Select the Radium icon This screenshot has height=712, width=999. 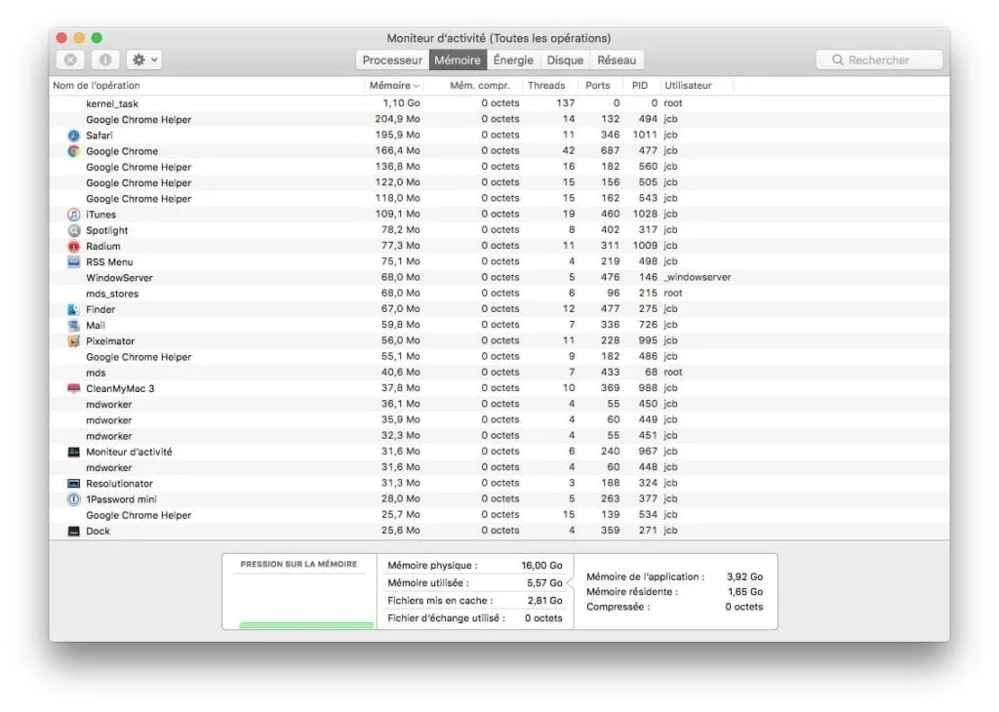pyautogui.click(x=74, y=246)
